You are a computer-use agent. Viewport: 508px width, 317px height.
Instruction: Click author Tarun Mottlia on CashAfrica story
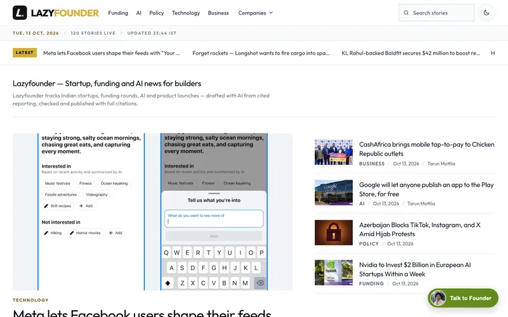pyautogui.click(x=441, y=164)
